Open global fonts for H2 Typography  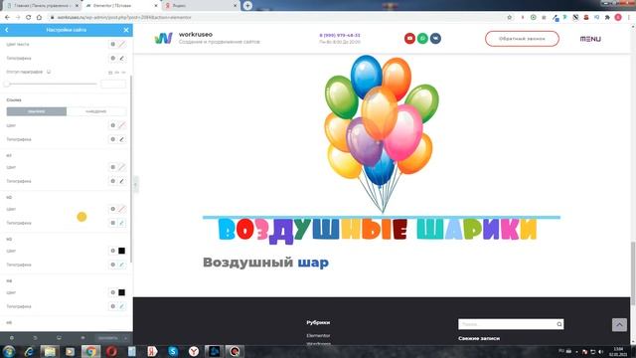coord(112,223)
